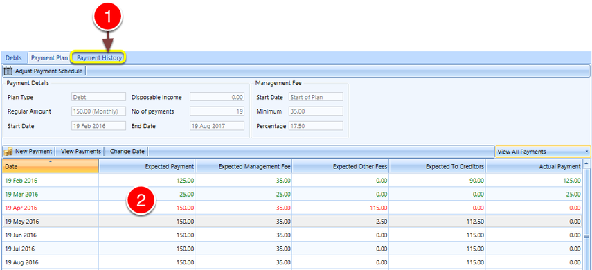Click the Payment Details Start Date field
The width and height of the screenshot is (592, 270).
98,126
